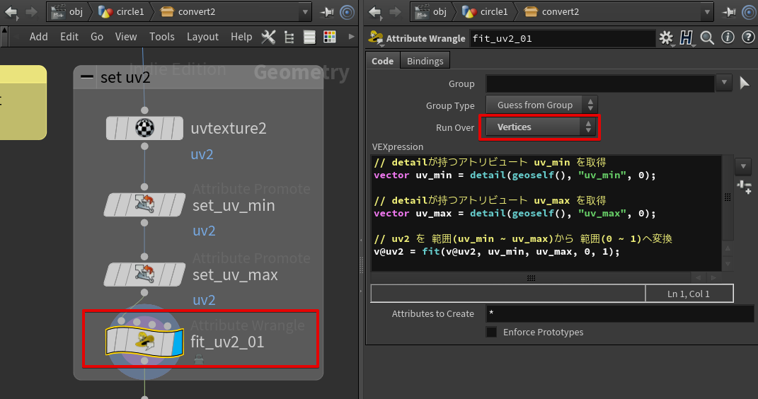Click network editor pane link circle icon

(347, 12)
